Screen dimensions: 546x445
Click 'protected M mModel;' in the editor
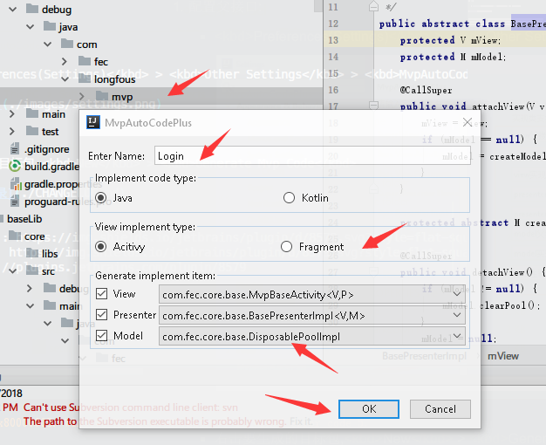click(x=453, y=57)
